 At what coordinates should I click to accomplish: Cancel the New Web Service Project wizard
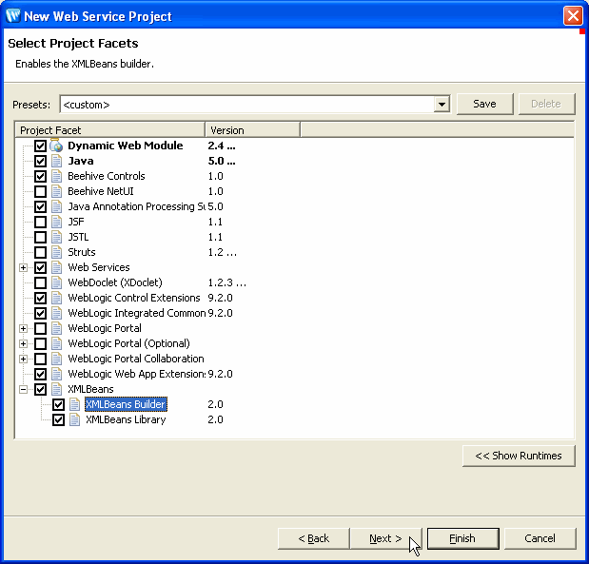[540, 538]
